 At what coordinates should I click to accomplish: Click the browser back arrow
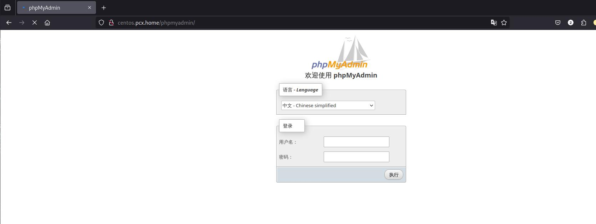coord(9,23)
